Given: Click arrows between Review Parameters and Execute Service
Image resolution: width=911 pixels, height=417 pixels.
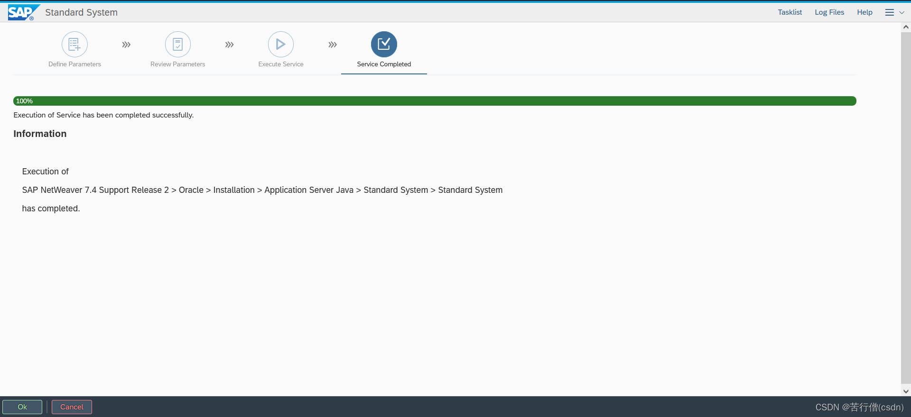Looking at the screenshot, I should [229, 45].
